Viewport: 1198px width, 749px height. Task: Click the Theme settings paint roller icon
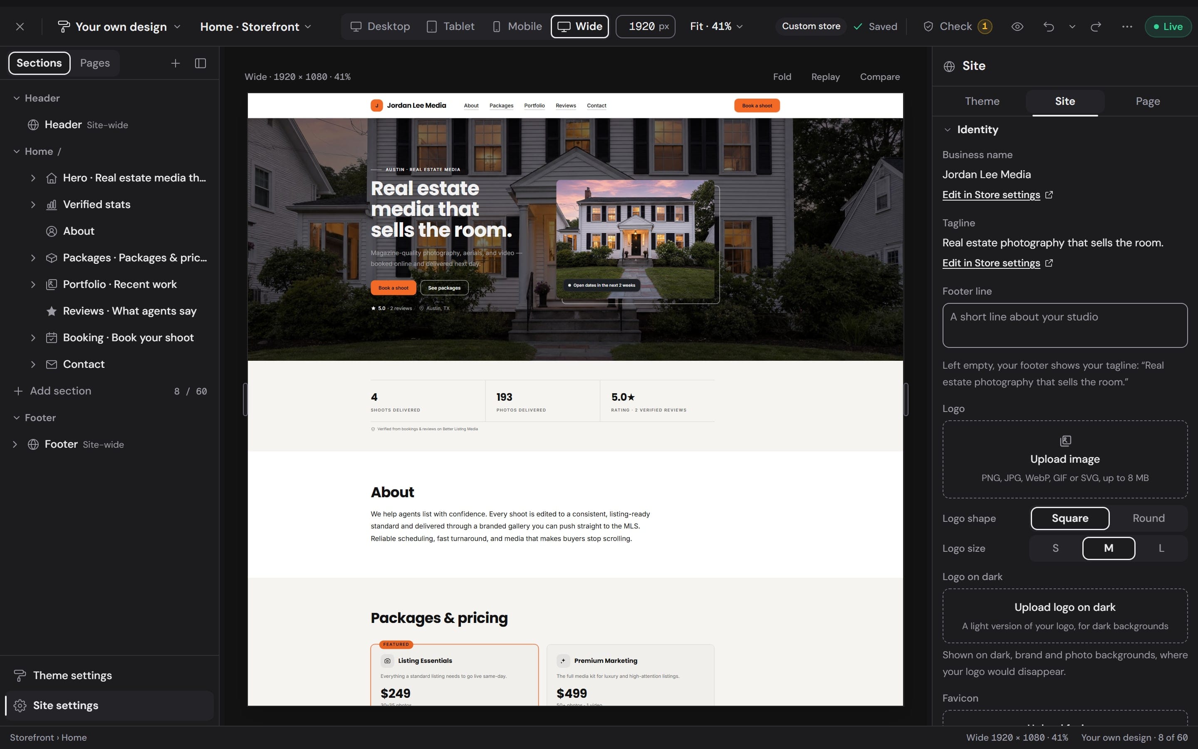[x=20, y=676]
